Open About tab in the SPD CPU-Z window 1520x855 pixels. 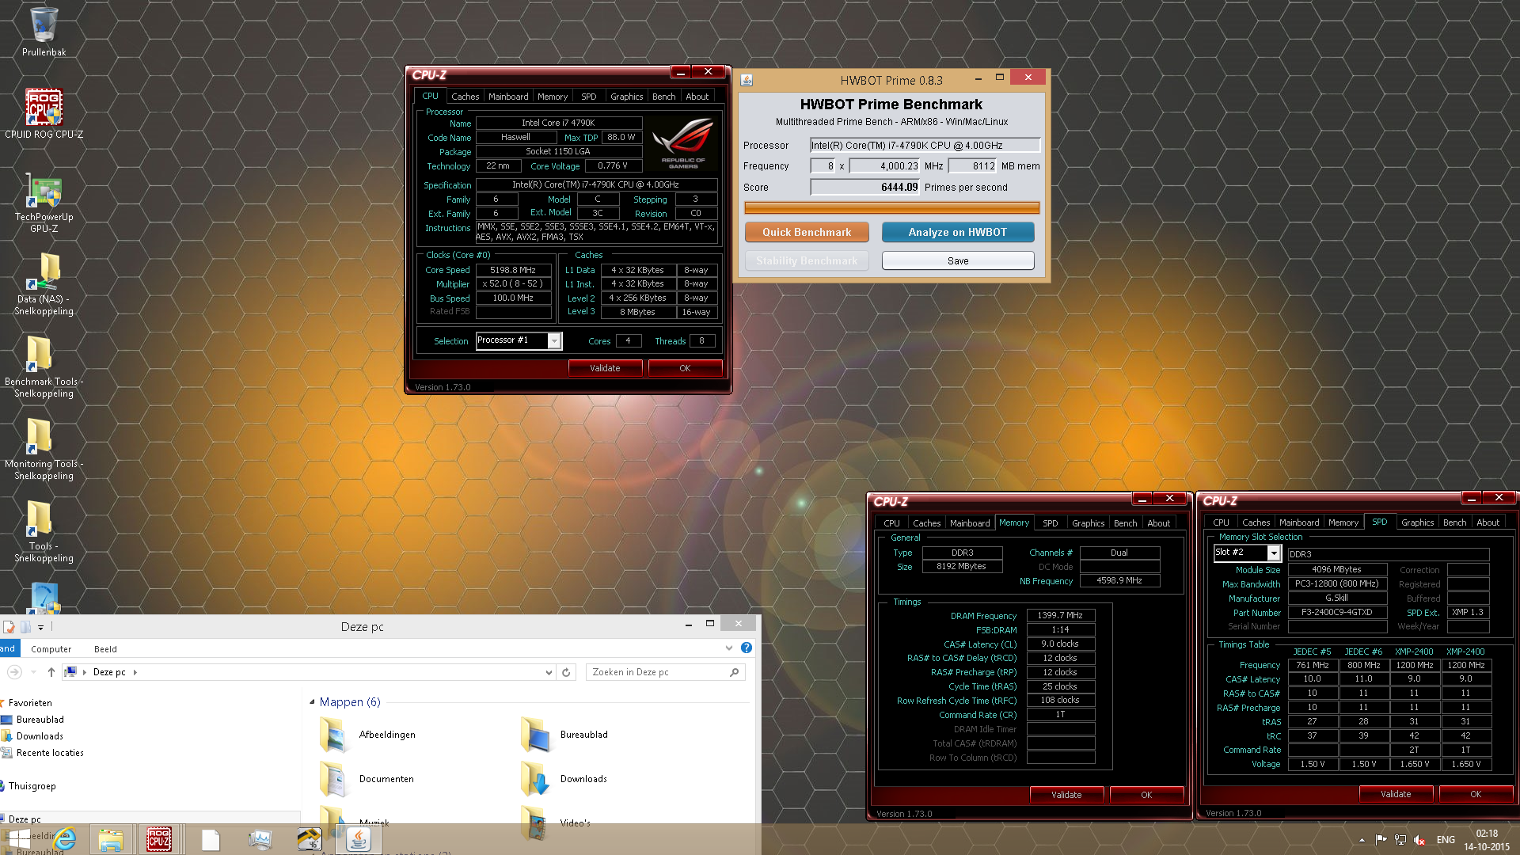(x=1488, y=522)
